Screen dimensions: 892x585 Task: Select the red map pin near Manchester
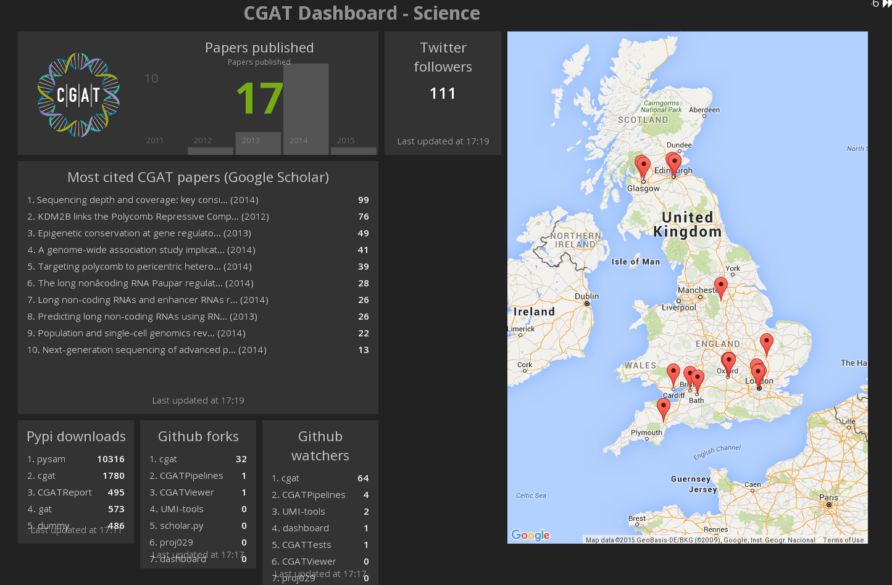click(720, 288)
